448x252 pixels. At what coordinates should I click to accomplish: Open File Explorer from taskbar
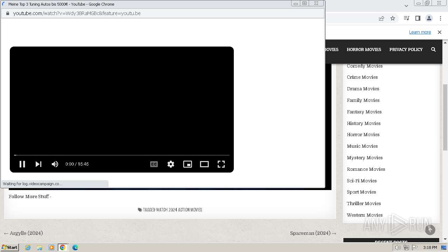[x=40, y=247]
